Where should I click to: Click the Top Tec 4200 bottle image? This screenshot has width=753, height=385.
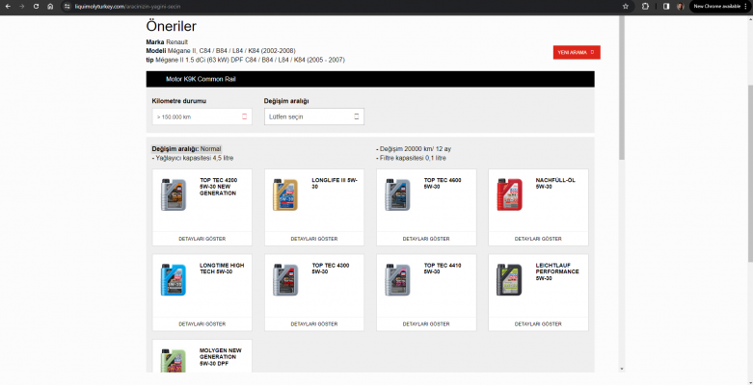click(x=174, y=194)
